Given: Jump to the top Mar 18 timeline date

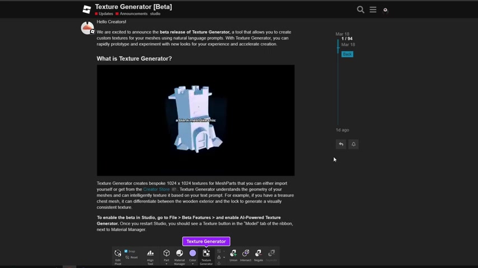Looking at the screenshot, I should (343, 34).
